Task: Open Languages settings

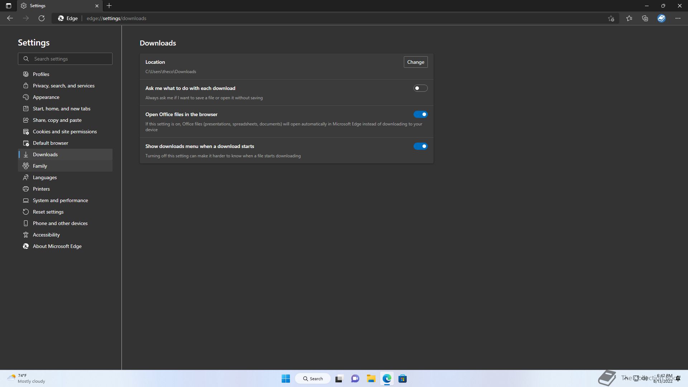Action: point(65,177)
